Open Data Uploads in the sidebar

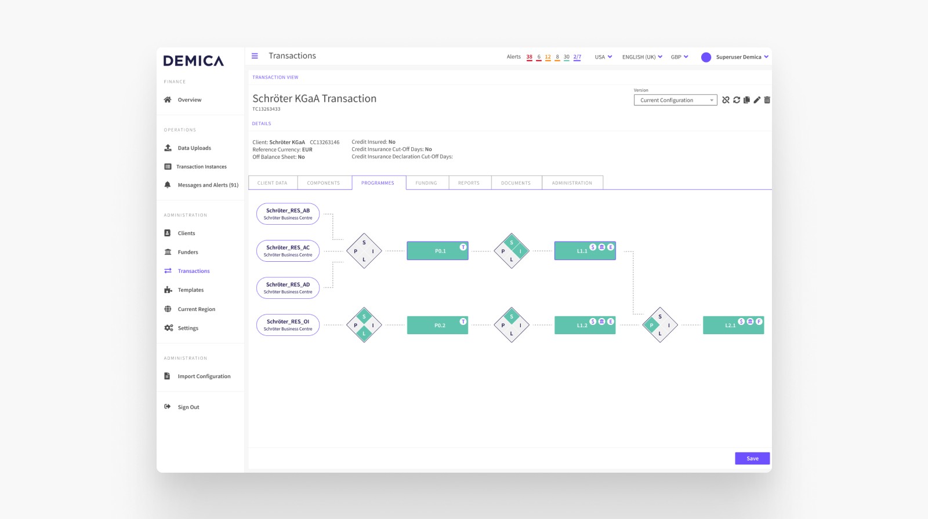pos(194,148)
